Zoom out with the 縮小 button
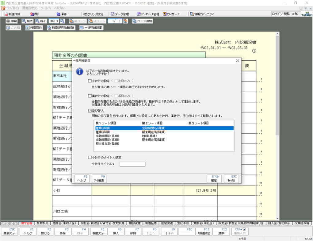Viewport: 313px width, 241px height. tap(41, 21)
